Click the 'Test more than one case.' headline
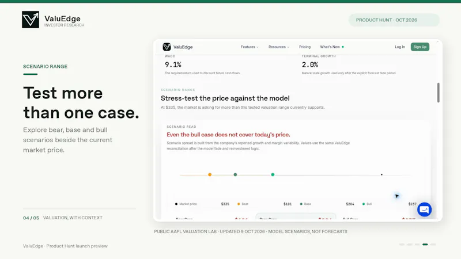The image size is (461, 259). 81,103
